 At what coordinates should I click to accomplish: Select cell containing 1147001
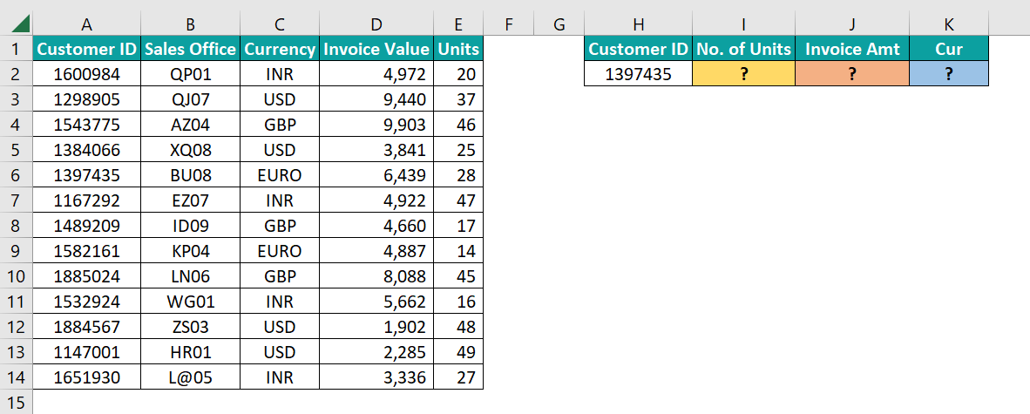(86, 352)
